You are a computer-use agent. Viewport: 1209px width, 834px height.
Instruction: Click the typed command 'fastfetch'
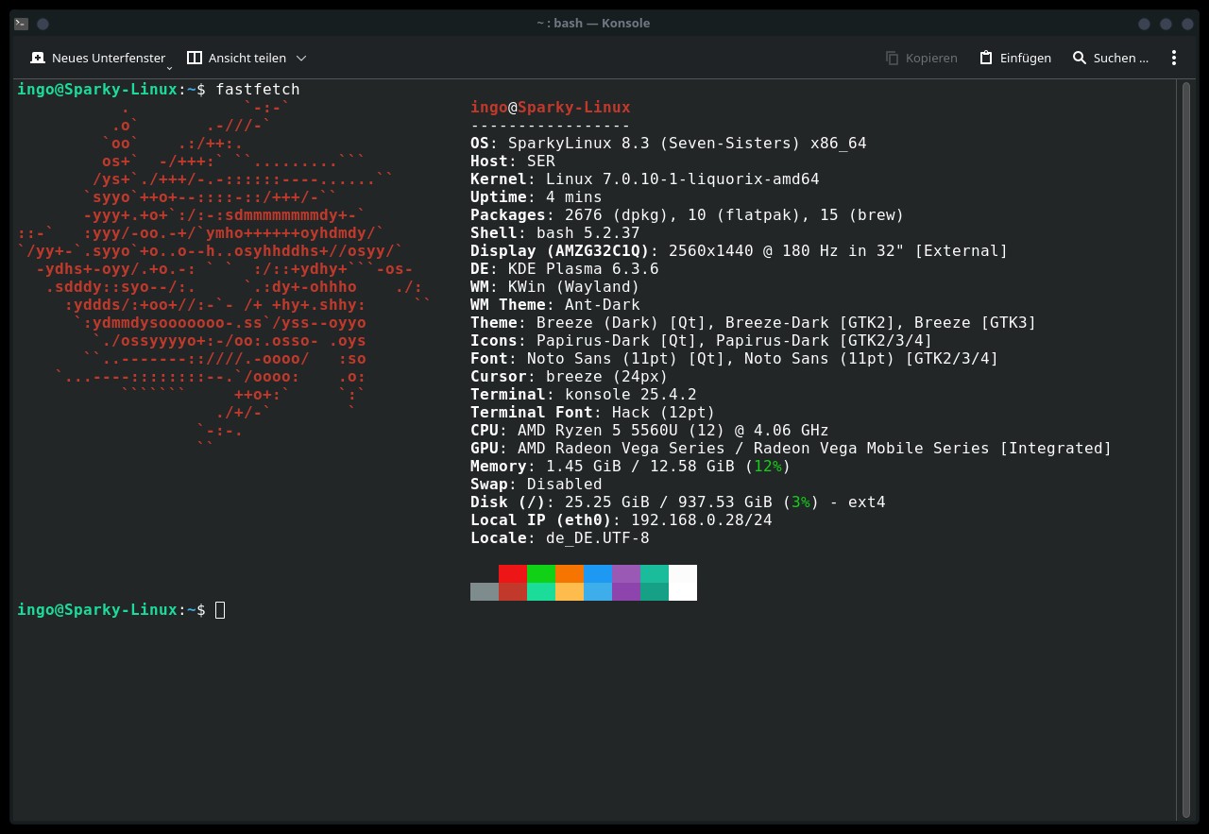258,90
